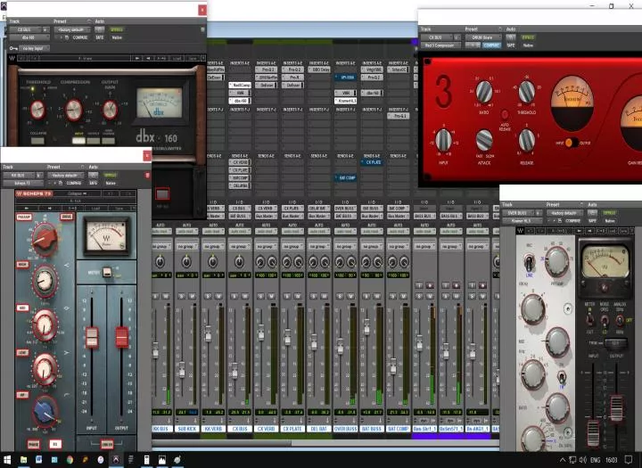This screenshot has width=642, height=468.
Task: Open the Red 3 Compressor plugin selector
Action: point(440,45)
